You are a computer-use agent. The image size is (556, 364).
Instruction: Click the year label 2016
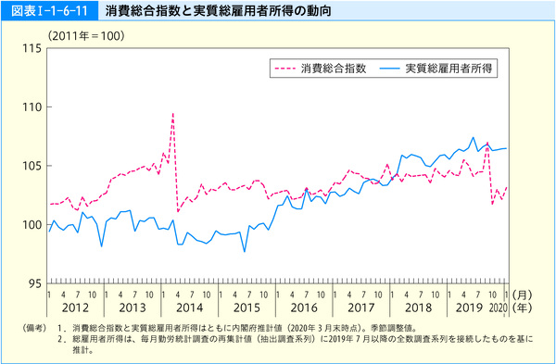coord(304,308)
